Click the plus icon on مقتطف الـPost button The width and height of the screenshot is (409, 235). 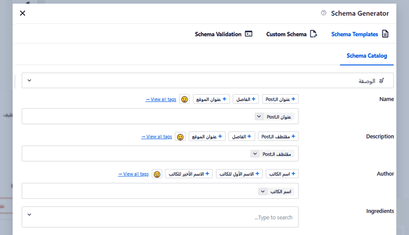[293, 136]
